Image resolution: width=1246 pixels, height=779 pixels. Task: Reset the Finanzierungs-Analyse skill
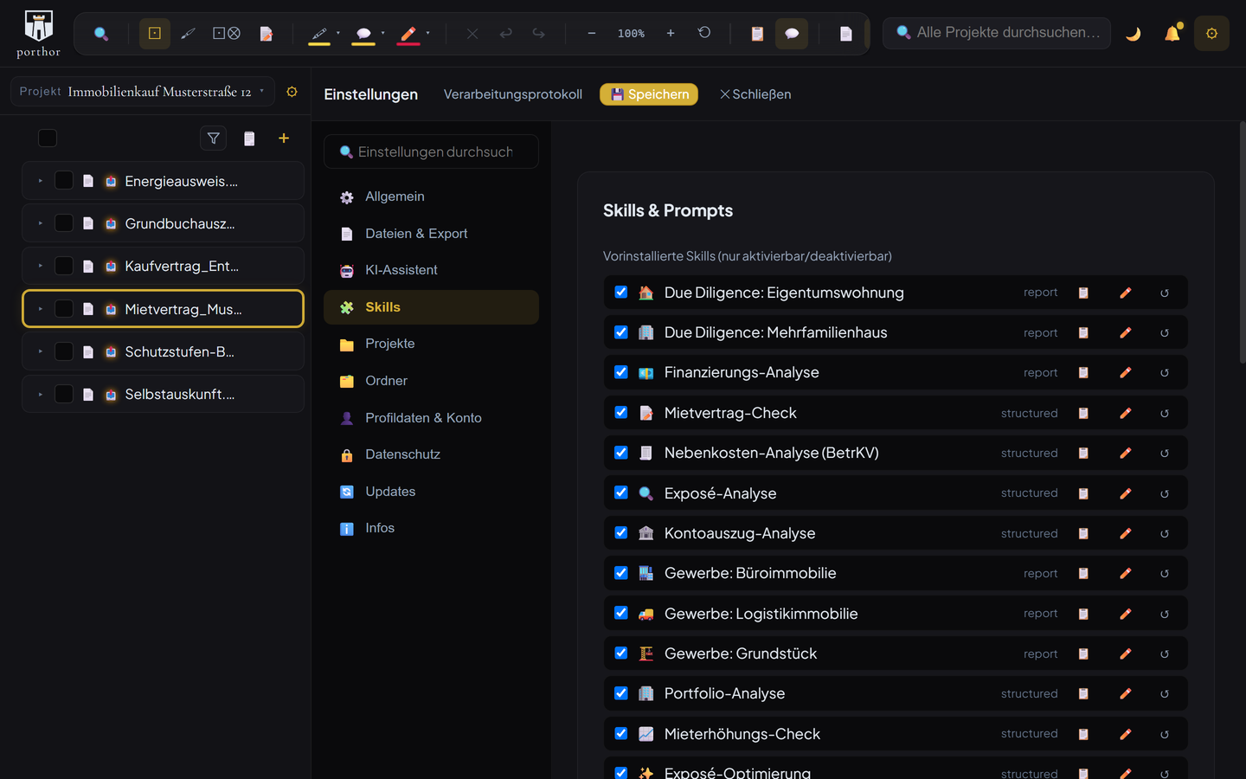click(x=1165, y=373)
